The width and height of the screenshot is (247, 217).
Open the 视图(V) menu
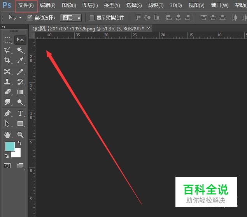coord(196,5)
